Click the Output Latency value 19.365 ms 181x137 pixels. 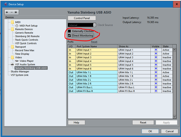tap(153, 22)
